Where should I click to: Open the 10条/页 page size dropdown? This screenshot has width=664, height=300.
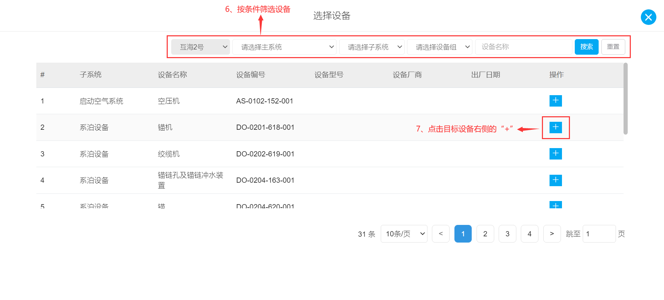click(404, 234)
